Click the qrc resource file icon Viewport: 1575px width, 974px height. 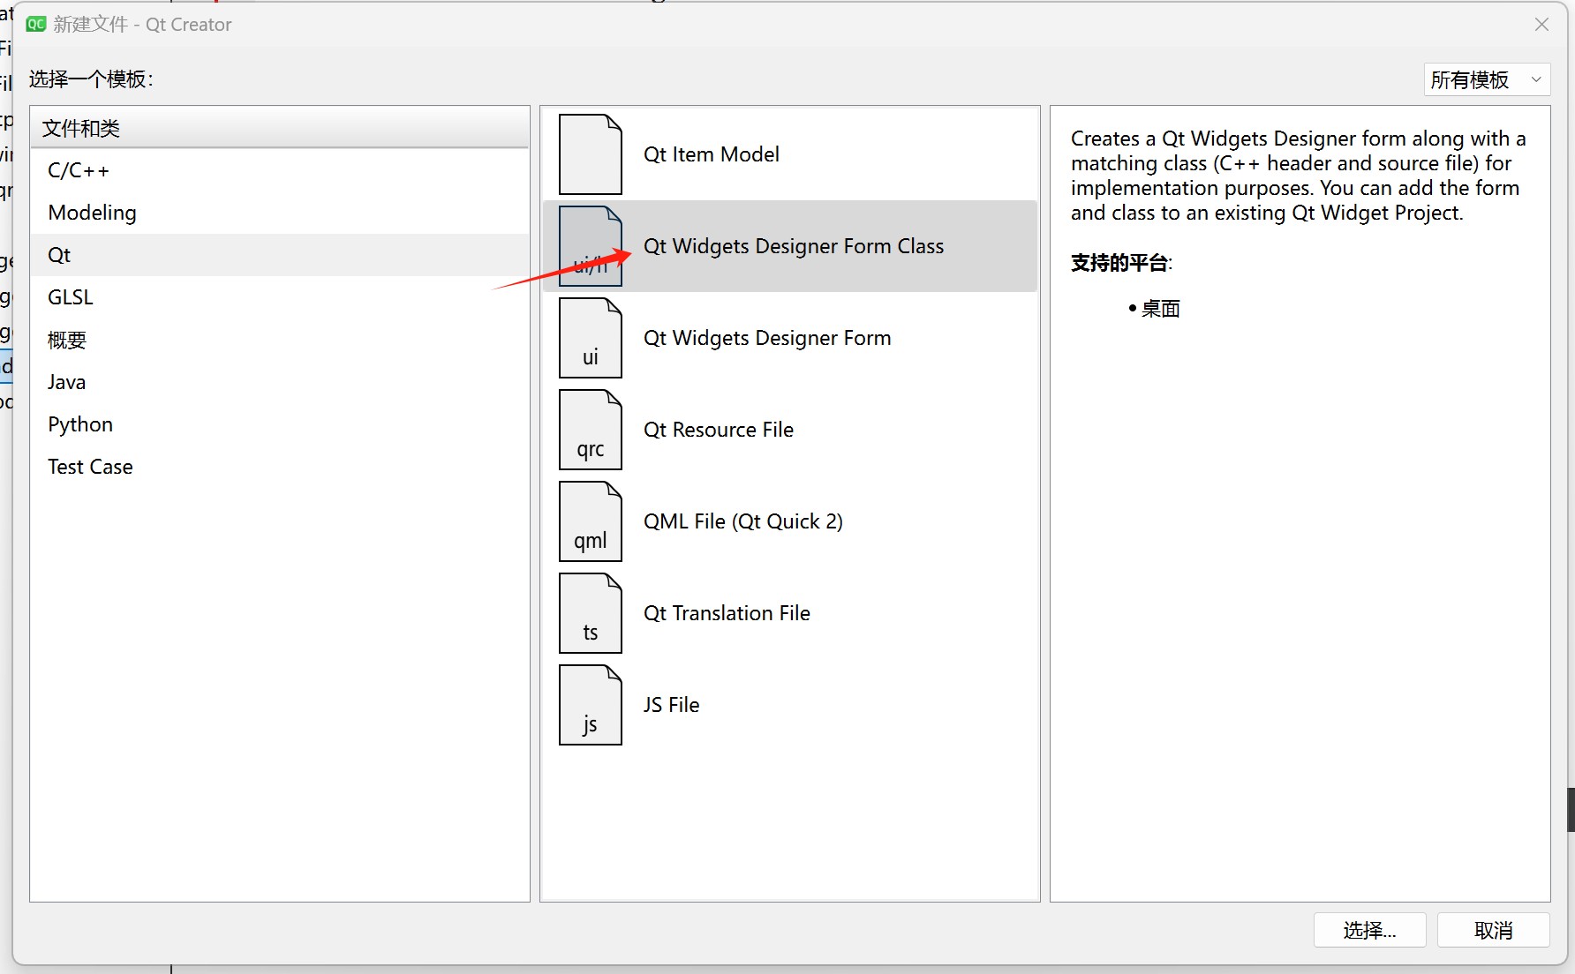pyautogui.click(x=590, y=430)
